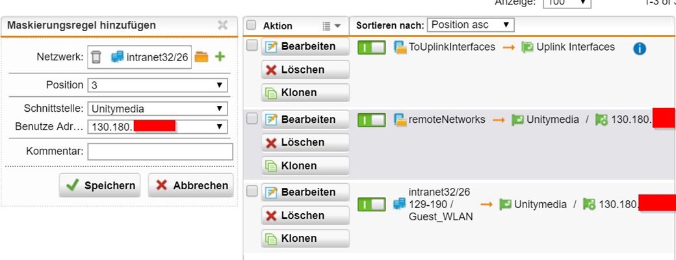Toggle the ToUplinkInterfaces rule status switch

(372, 47)
